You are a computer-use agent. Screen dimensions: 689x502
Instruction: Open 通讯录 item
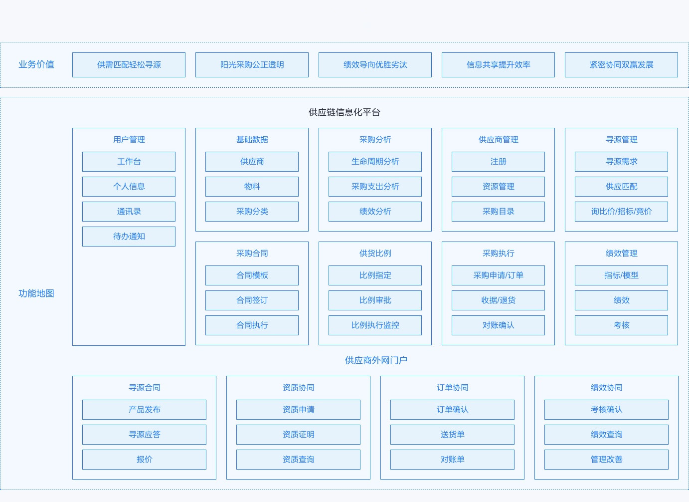(x=129, y=212)
